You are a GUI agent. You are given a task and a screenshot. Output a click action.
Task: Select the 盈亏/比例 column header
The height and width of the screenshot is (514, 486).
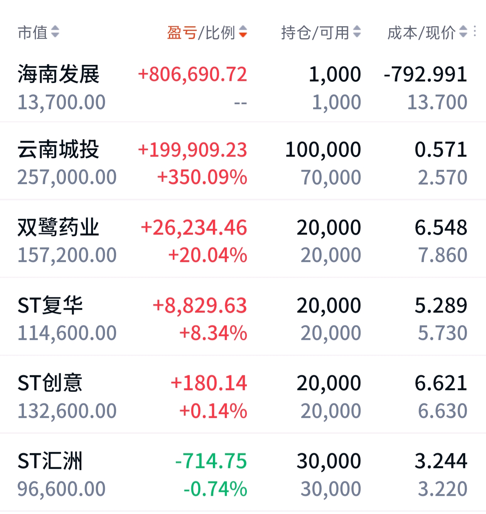[201, 32]
